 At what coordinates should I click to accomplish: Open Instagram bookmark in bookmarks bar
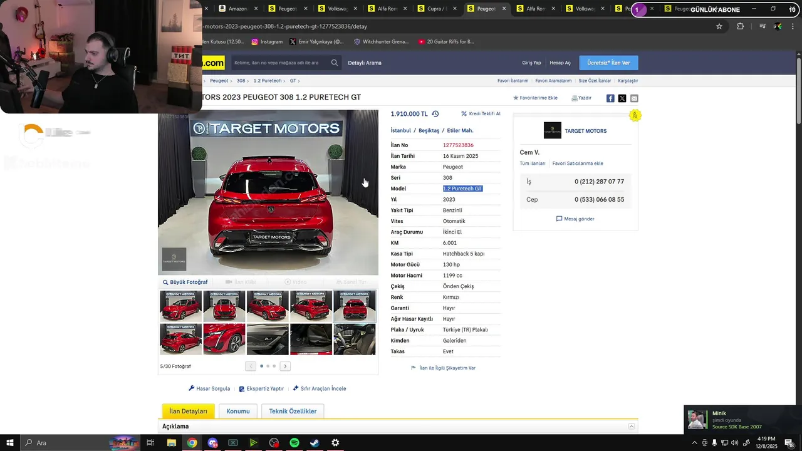point(267,42)
